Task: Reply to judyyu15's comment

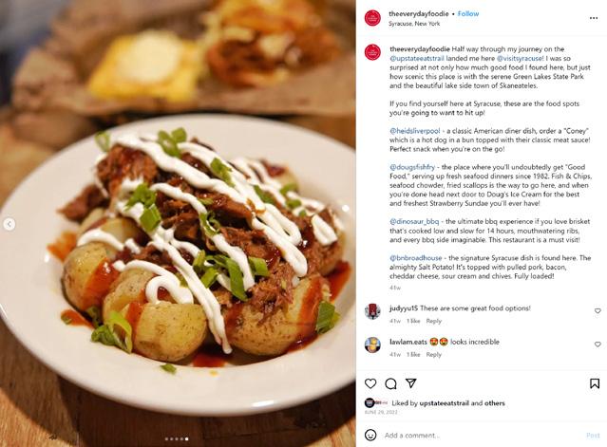Action: point(433,321)
